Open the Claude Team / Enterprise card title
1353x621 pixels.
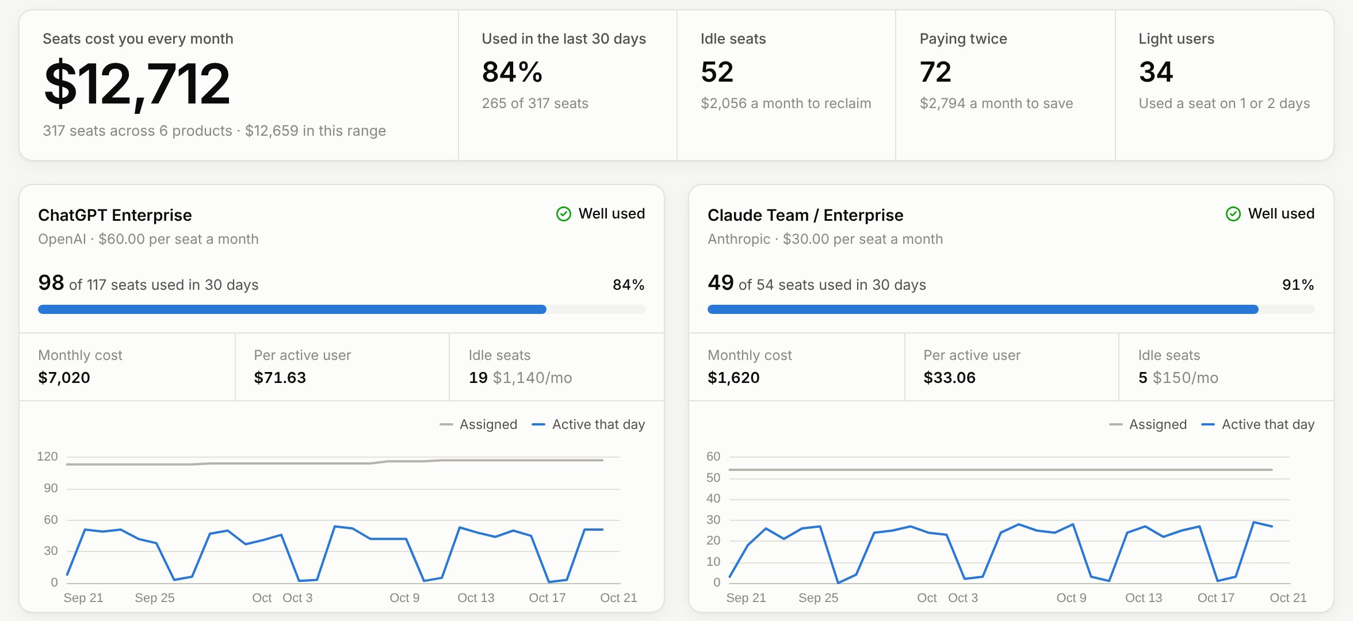(x=805, y=215)
